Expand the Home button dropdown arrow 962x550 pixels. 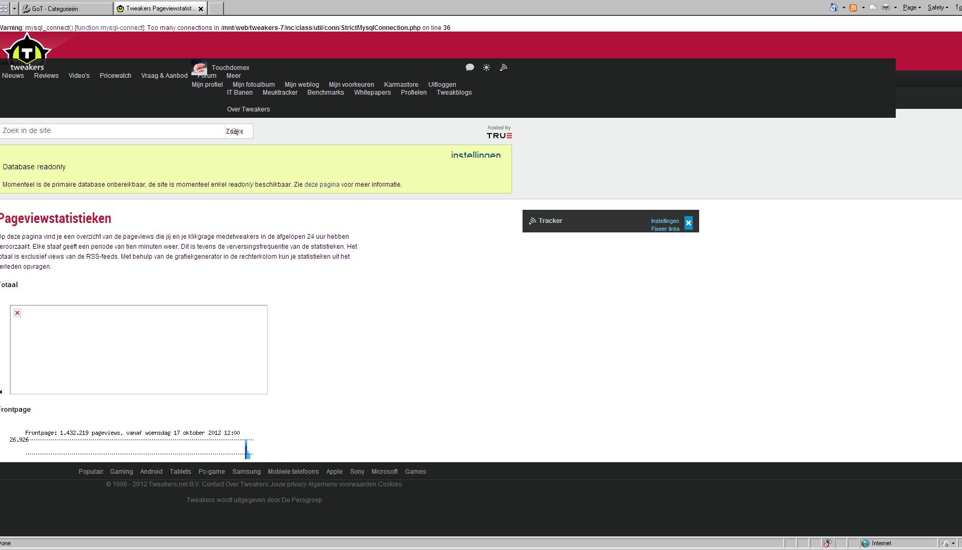click(843, 8)
